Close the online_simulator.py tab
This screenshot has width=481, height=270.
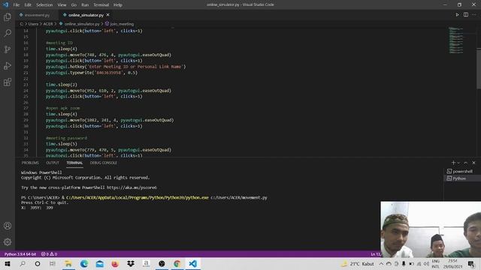tap(107, 15)
